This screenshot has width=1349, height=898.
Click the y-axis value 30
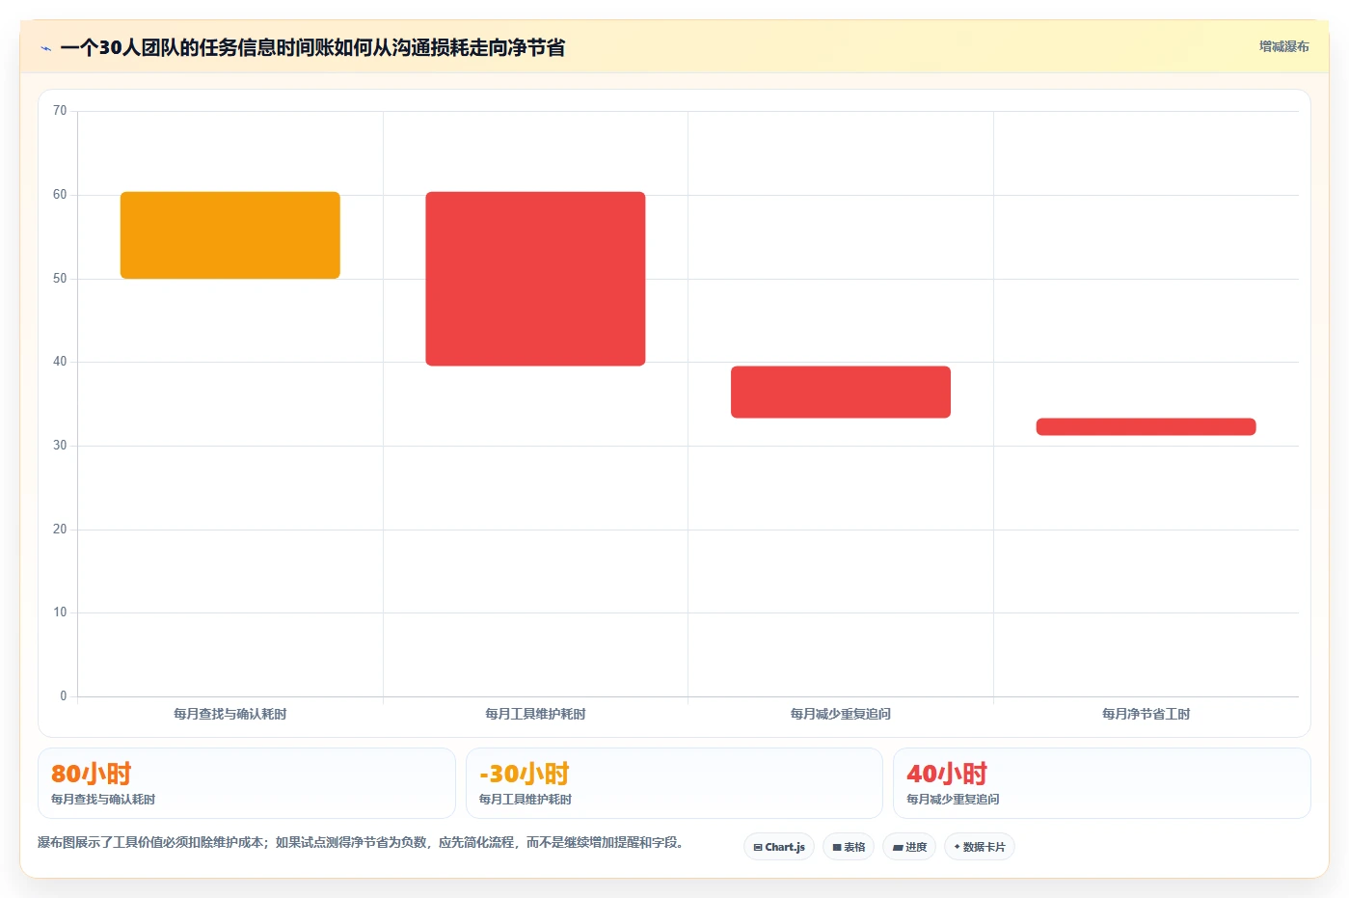coord(60,446)
